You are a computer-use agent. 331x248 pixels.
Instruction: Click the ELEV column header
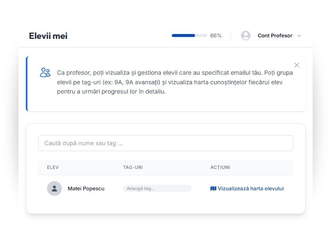[x=53, y=167]
